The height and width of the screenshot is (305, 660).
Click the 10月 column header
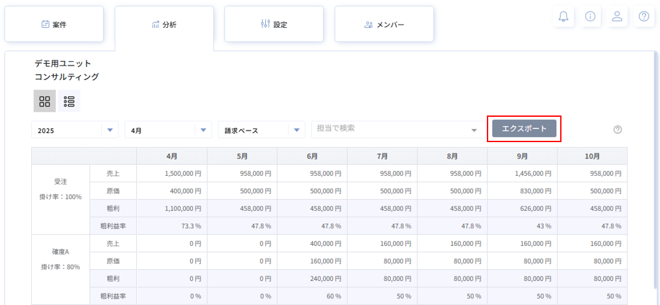[x=592, y=156]
